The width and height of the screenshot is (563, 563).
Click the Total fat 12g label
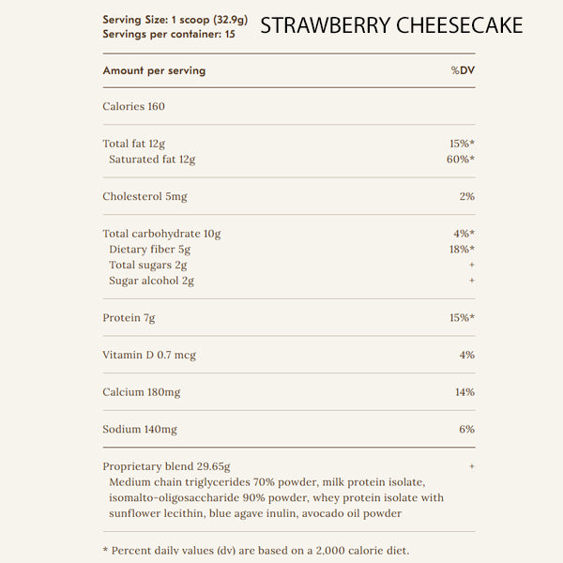click(x=133, y=144)
